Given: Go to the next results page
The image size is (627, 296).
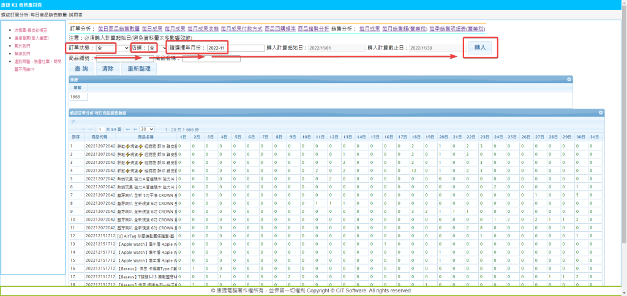Looking at the screenshot, I should (x=127, y=130).
